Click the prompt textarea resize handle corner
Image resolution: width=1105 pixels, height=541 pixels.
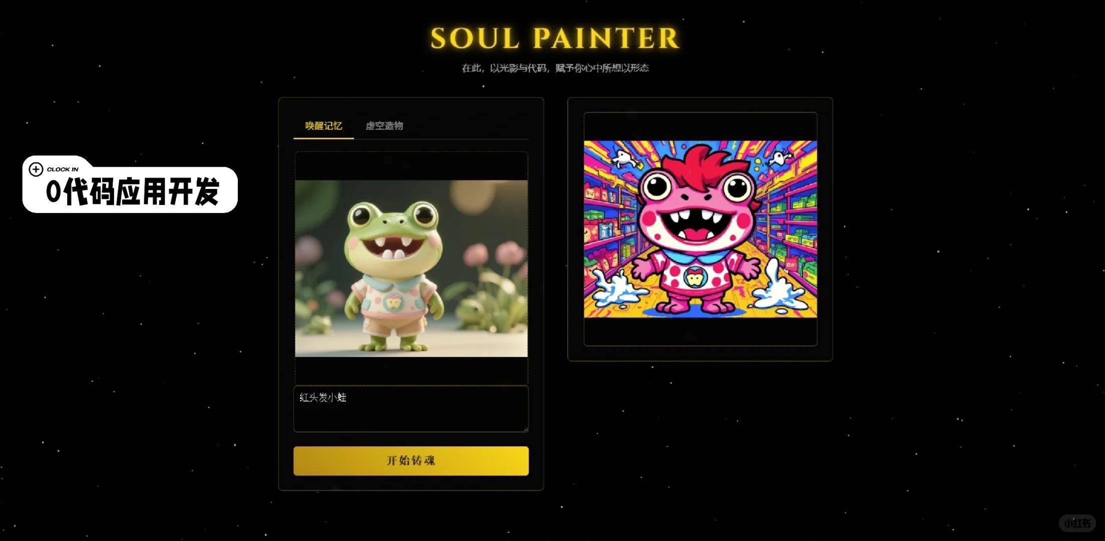pos(526,429)
